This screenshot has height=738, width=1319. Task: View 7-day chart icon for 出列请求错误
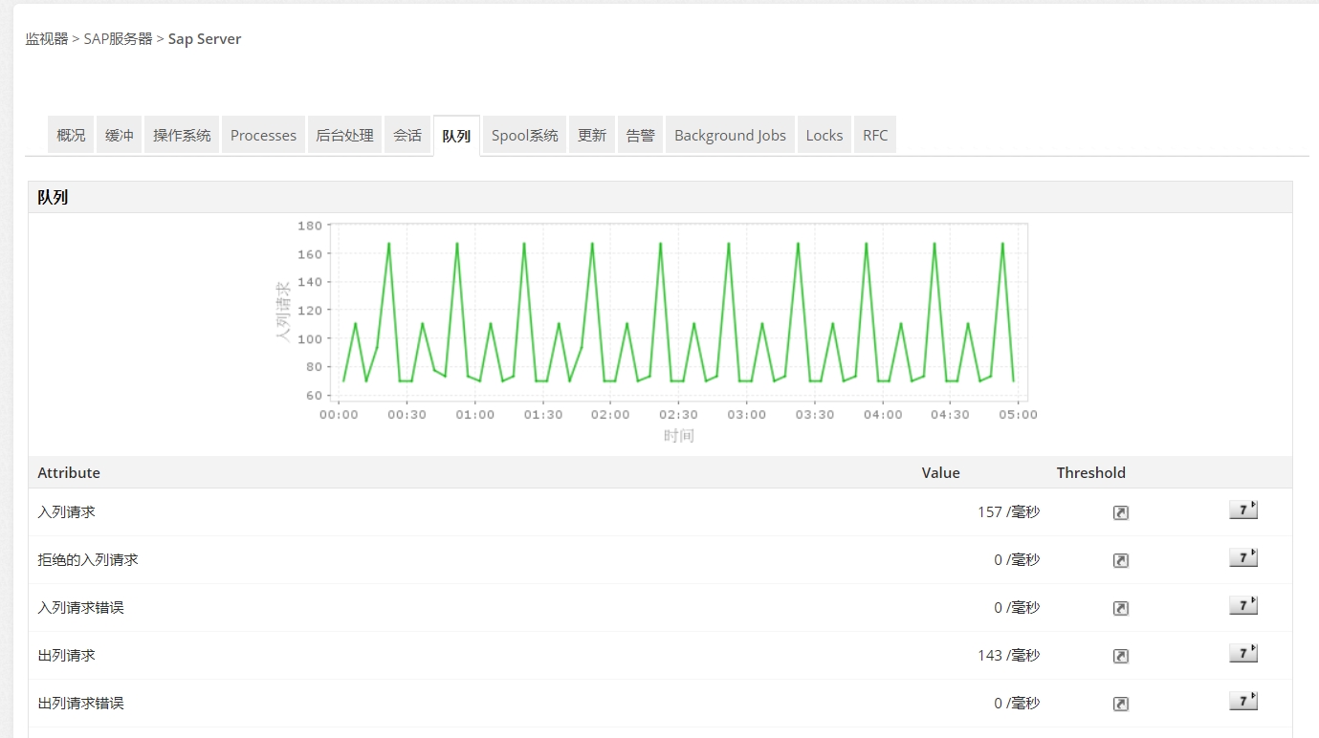click(1242, 702)
